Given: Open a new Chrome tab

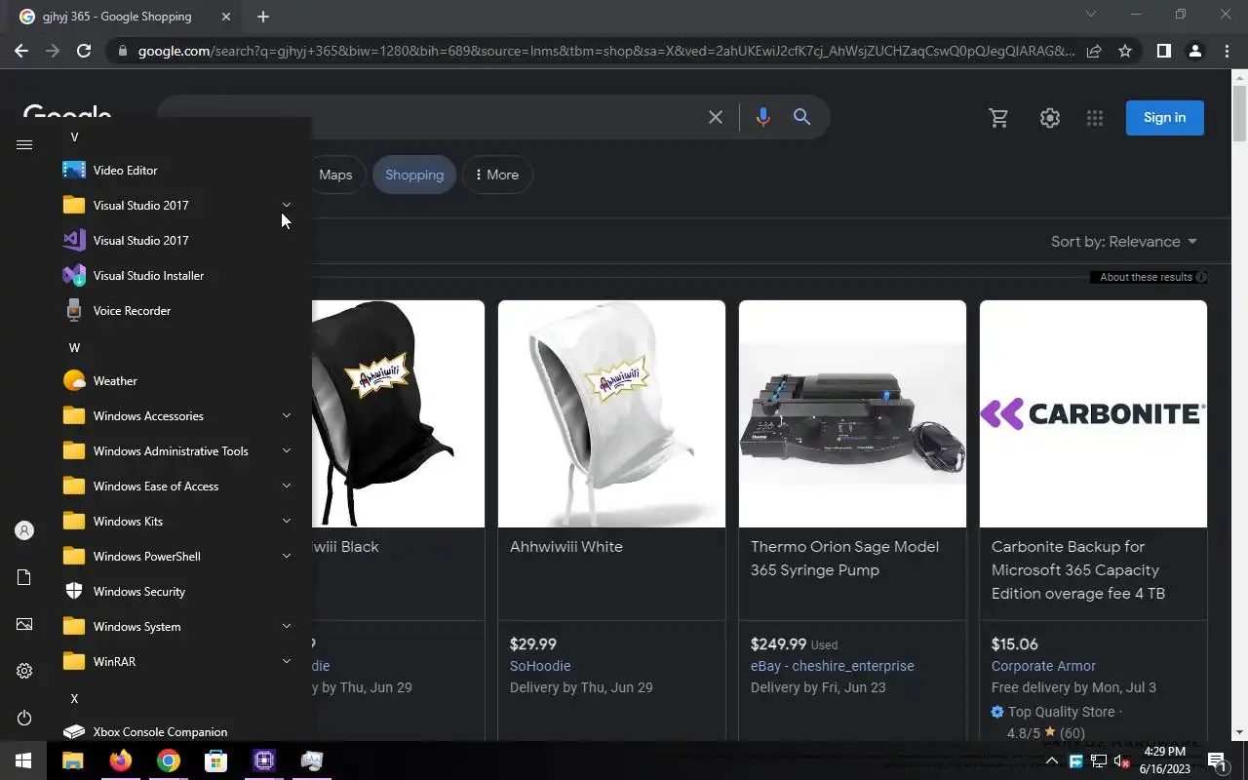Looking at the screenshot, I should point(263,17).
